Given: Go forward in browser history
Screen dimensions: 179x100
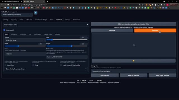Looking at the screenshot, I should (5, 5).
